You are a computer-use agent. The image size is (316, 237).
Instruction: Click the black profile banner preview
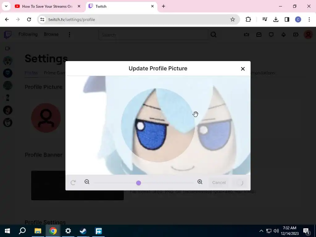77,185
